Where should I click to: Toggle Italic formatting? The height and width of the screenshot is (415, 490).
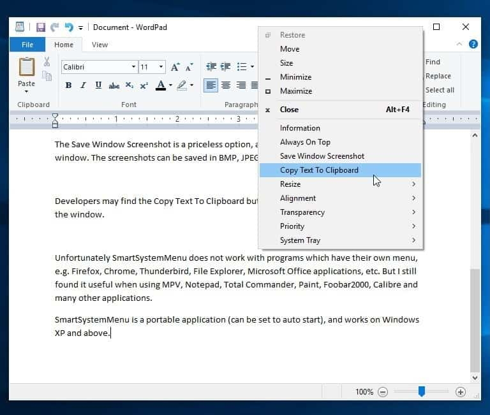(83, 85)
